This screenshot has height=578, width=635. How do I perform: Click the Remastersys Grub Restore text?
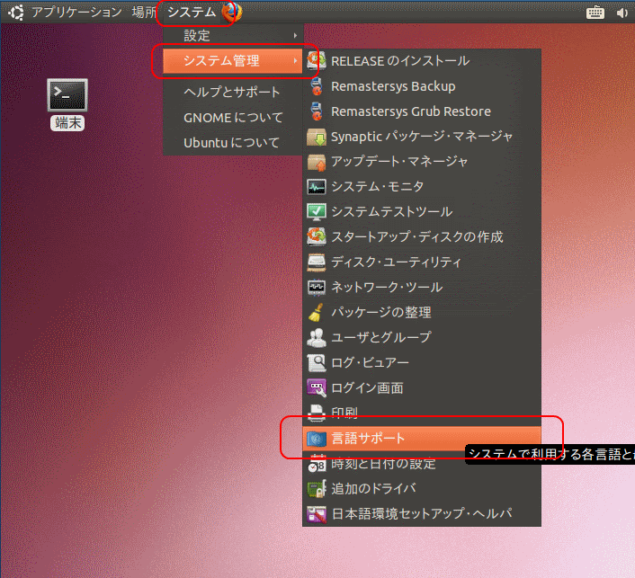pyautogui.click(x=411, y=111)
